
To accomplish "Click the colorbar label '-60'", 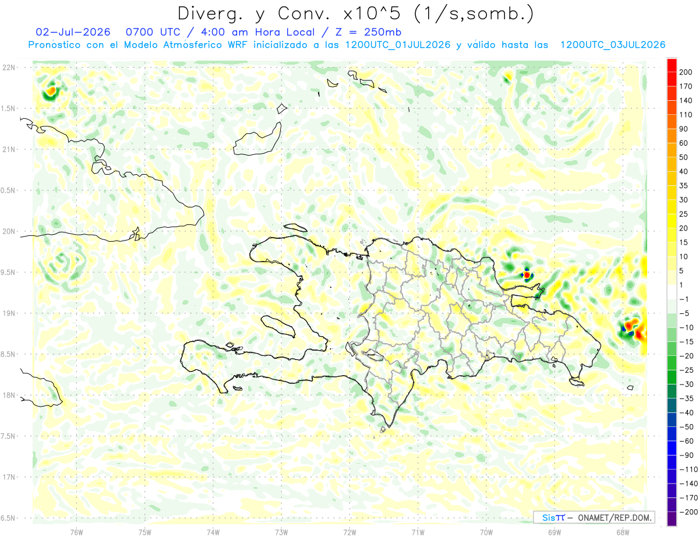I will [x=686, y=441].
